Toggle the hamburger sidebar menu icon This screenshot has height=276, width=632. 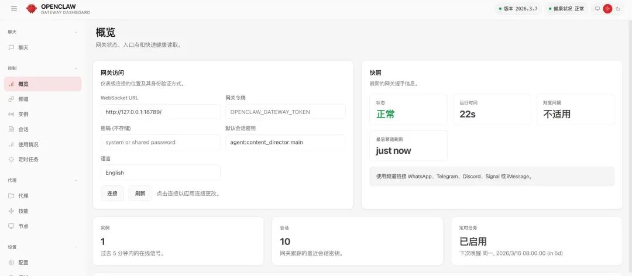[x=14, y=9]
